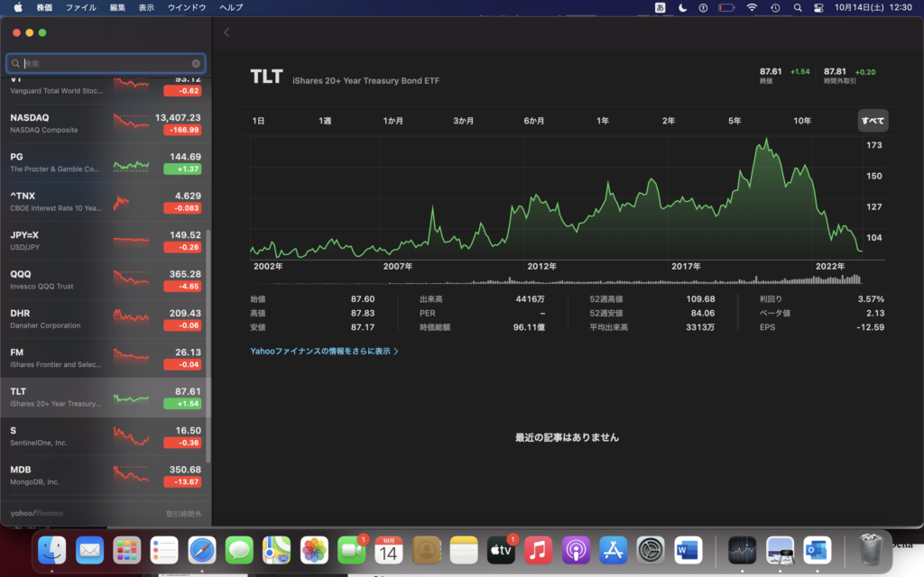924x577 pixels.
Task: Select the JPY=X watchlist row
Action: point(106,241)
